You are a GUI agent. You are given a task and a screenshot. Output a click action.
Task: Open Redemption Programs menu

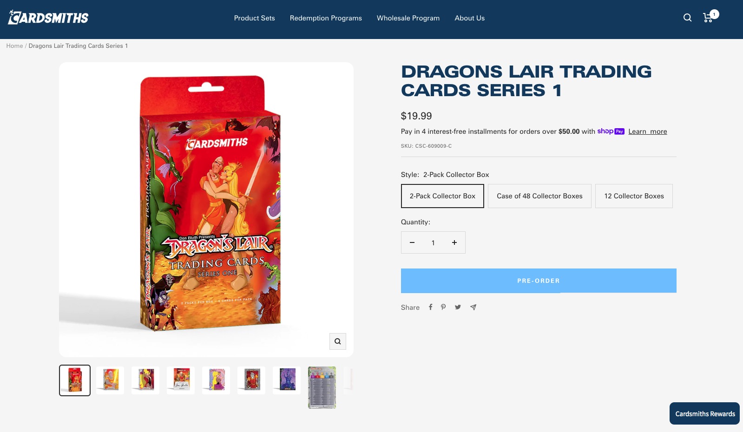click(326, 18)
